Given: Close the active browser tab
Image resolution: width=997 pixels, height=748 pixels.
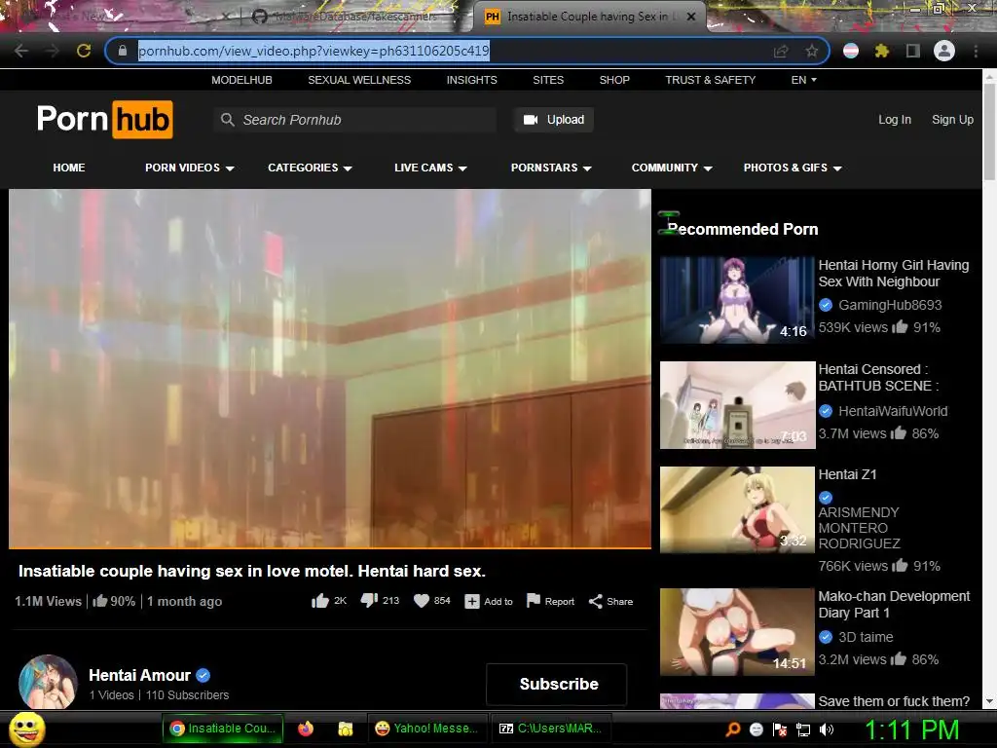Looking at the screenshot, I should point(691,17).
